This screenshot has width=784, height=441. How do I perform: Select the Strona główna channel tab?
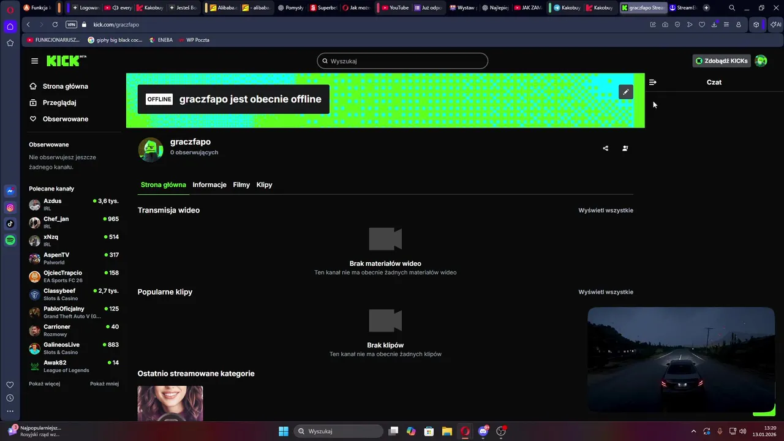(x=164, y=185)
